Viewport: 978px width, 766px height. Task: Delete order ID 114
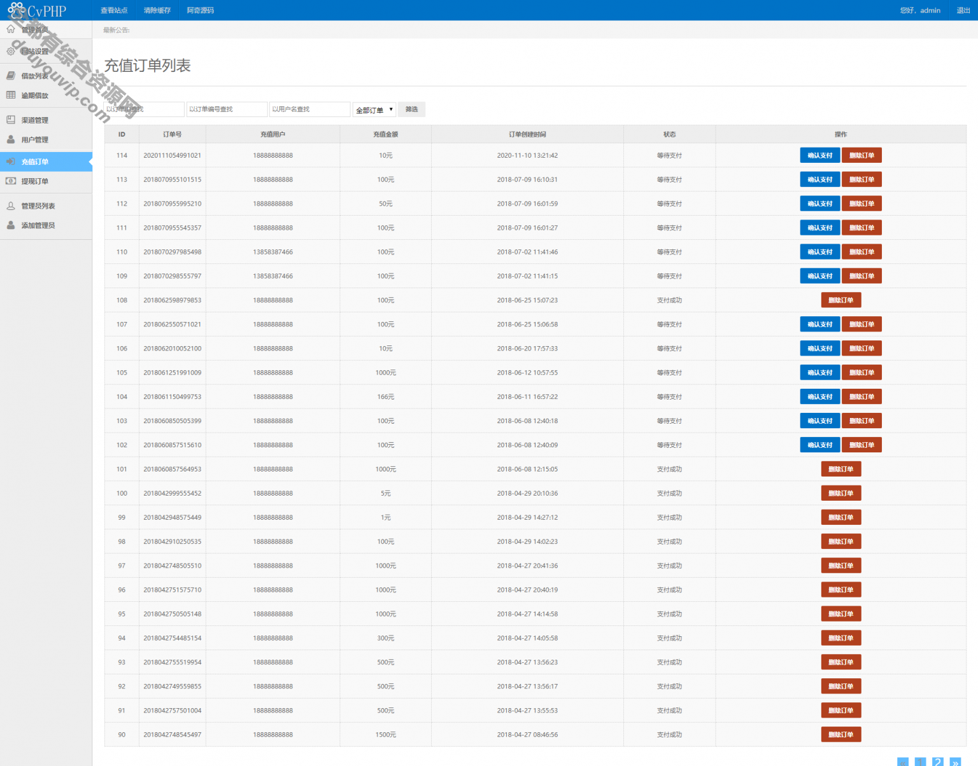(x=861, y=155)
